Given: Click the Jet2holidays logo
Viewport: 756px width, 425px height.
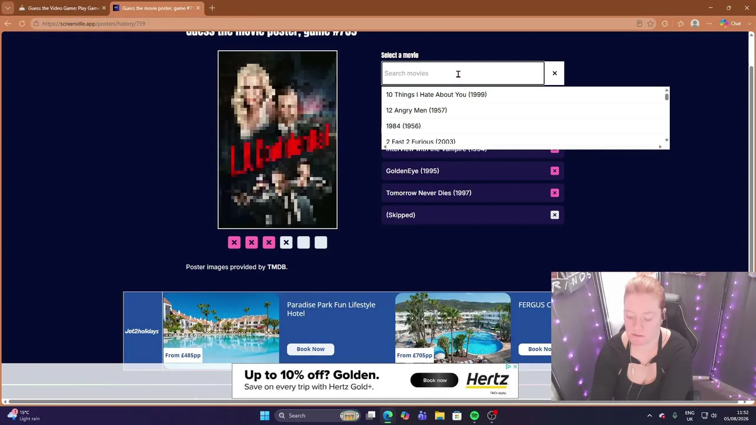Looking at the screenshot, I should point(142,331).
